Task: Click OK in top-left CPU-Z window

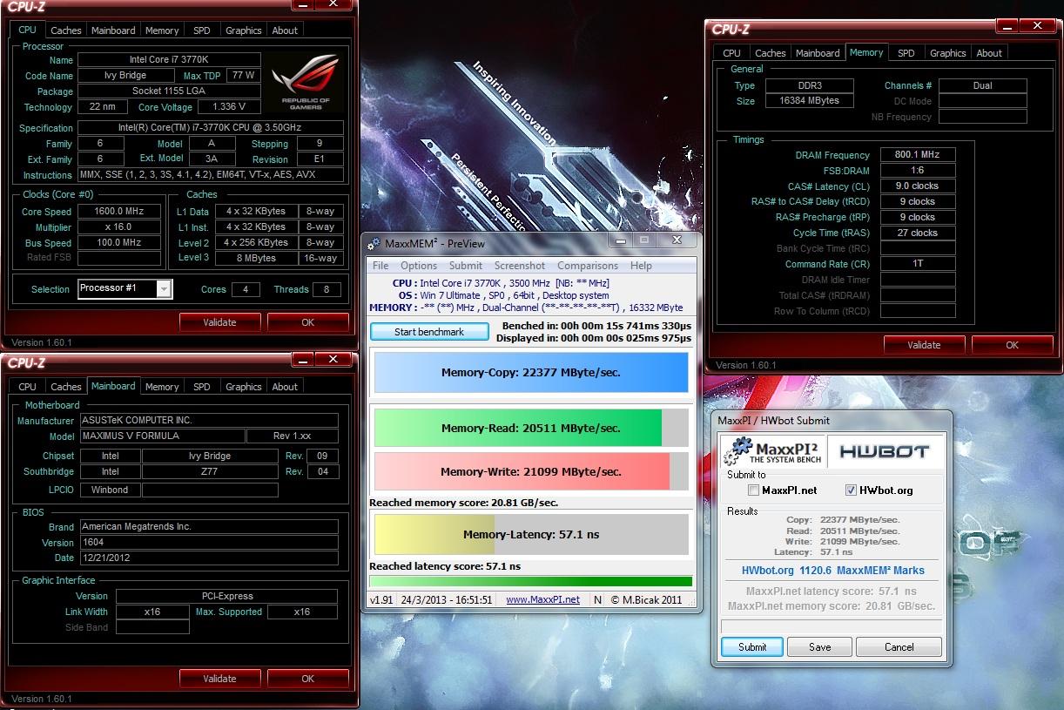Action: pos(307,322)
